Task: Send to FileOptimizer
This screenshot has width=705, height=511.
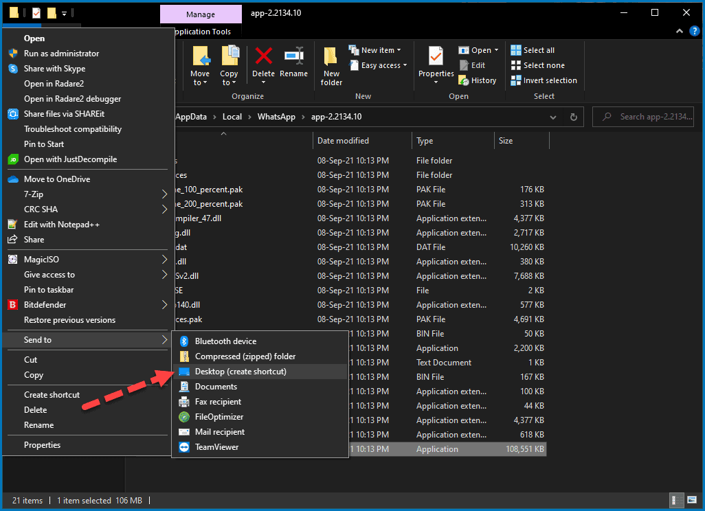Action: click(x=260, y=417)
